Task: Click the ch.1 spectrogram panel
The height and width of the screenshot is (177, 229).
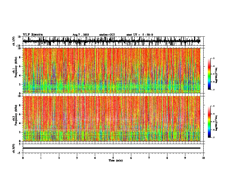Action: [112, 71]
